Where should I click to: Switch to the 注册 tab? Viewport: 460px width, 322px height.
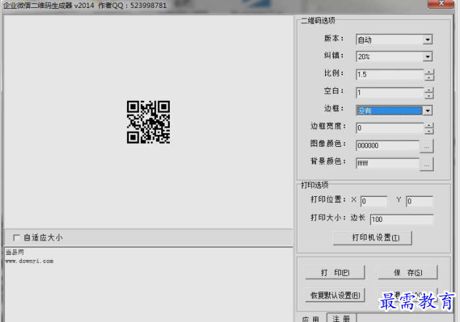pyautogui.click(x=342, y=318)
